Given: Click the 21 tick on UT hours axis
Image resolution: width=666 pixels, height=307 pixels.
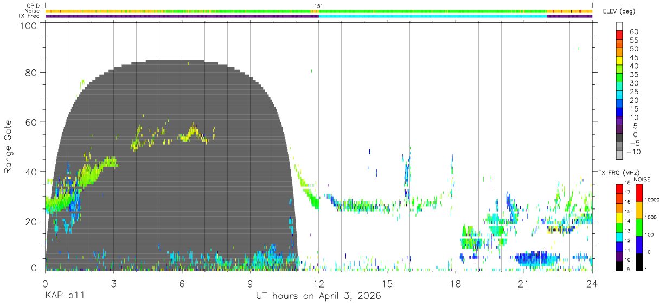Looking at the screenshot, I should [524, 283].
